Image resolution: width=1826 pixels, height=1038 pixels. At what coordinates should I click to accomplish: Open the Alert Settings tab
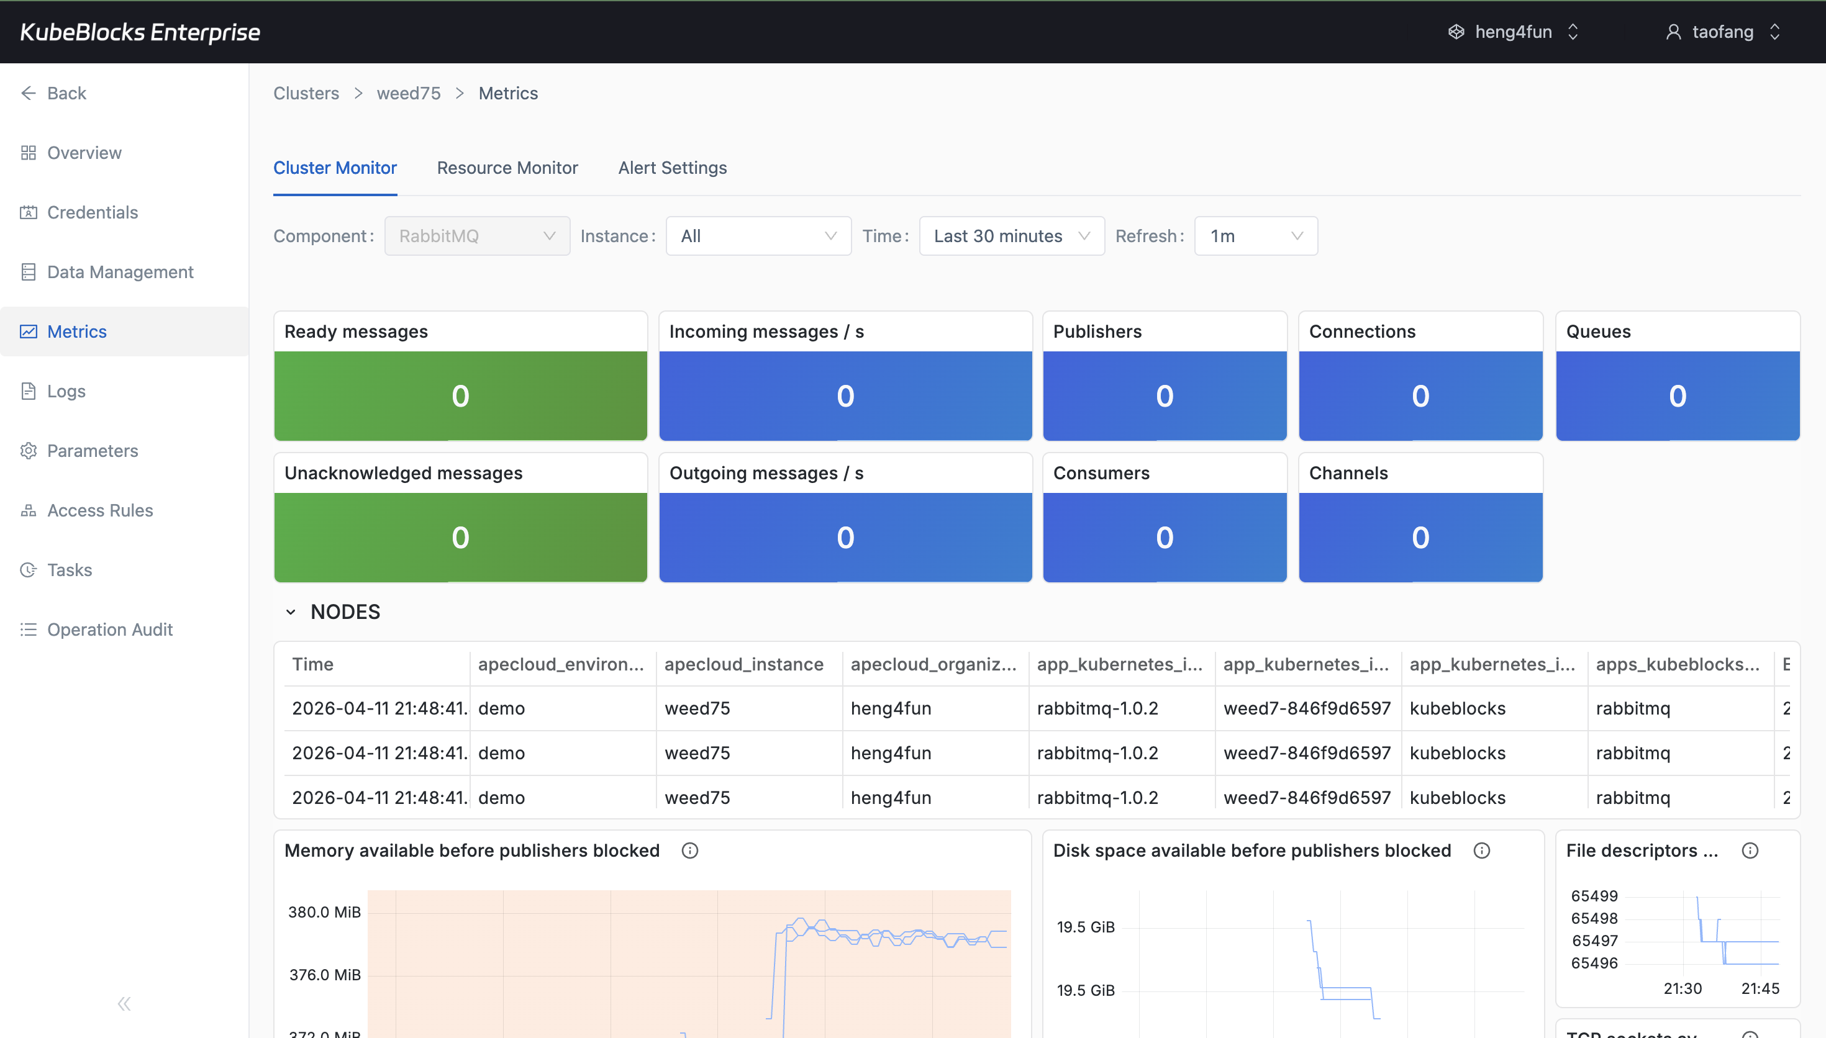[x=671, y=168]
